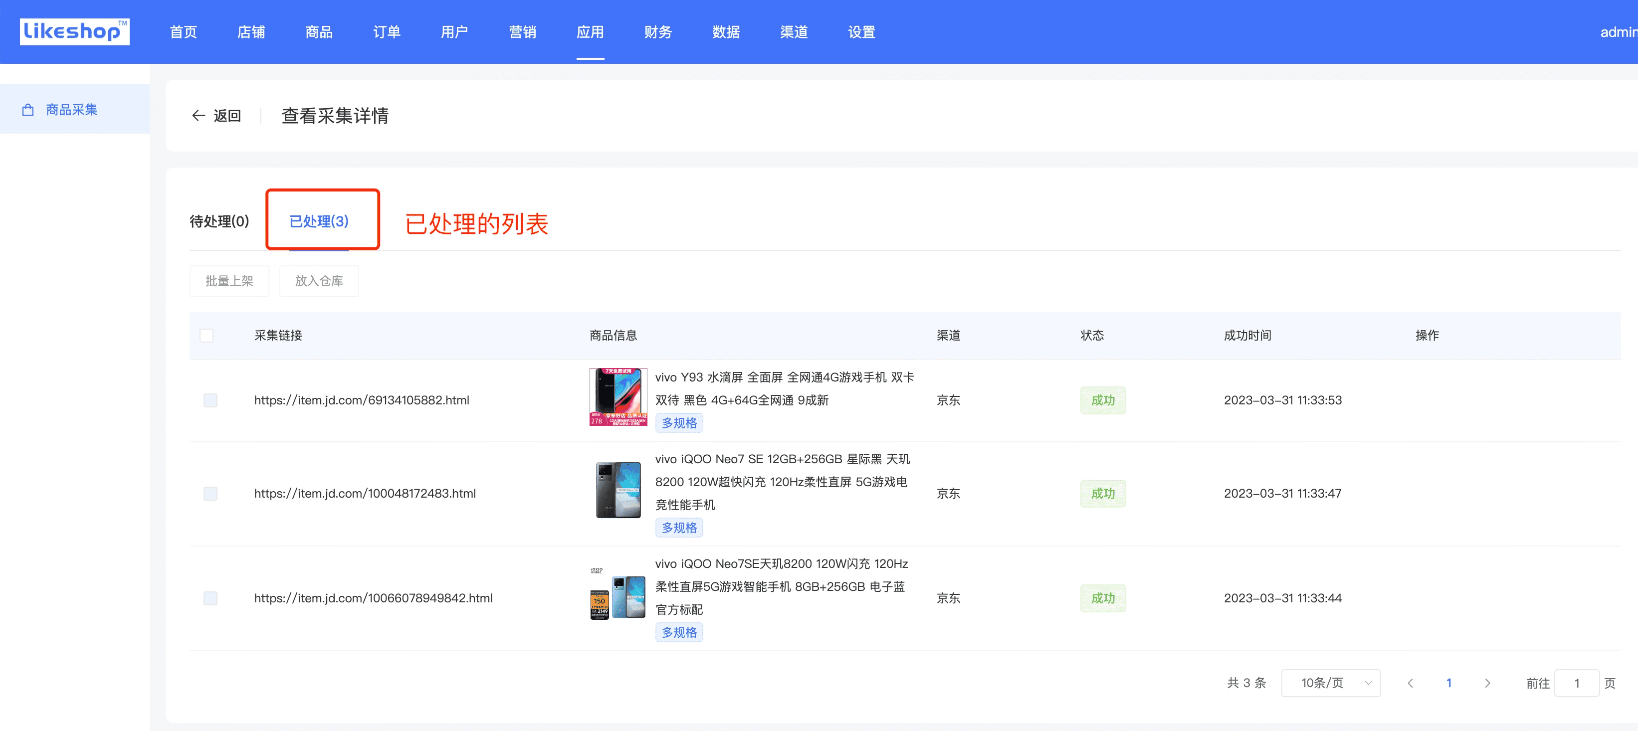The width and height of the screenshot is (1638, 731).
Task: Click the iQOO Neo7SE 电子蓝 thumbnail
Action: click(x=618, y=594)
